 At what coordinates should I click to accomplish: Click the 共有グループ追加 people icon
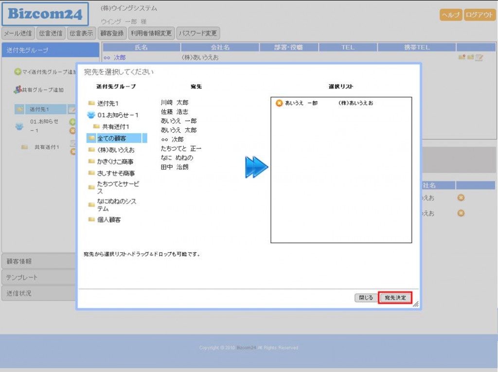pos(18,90)
